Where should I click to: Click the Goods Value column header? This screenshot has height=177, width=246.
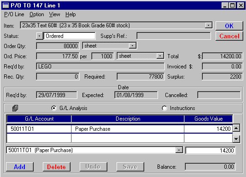pyautogui.click(x=208, y=119)
